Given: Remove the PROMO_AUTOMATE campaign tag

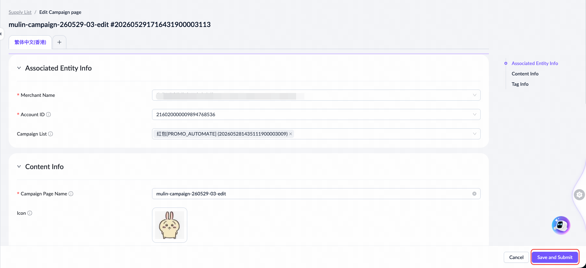Looking at the screenshot, I should tap(291, 134).
